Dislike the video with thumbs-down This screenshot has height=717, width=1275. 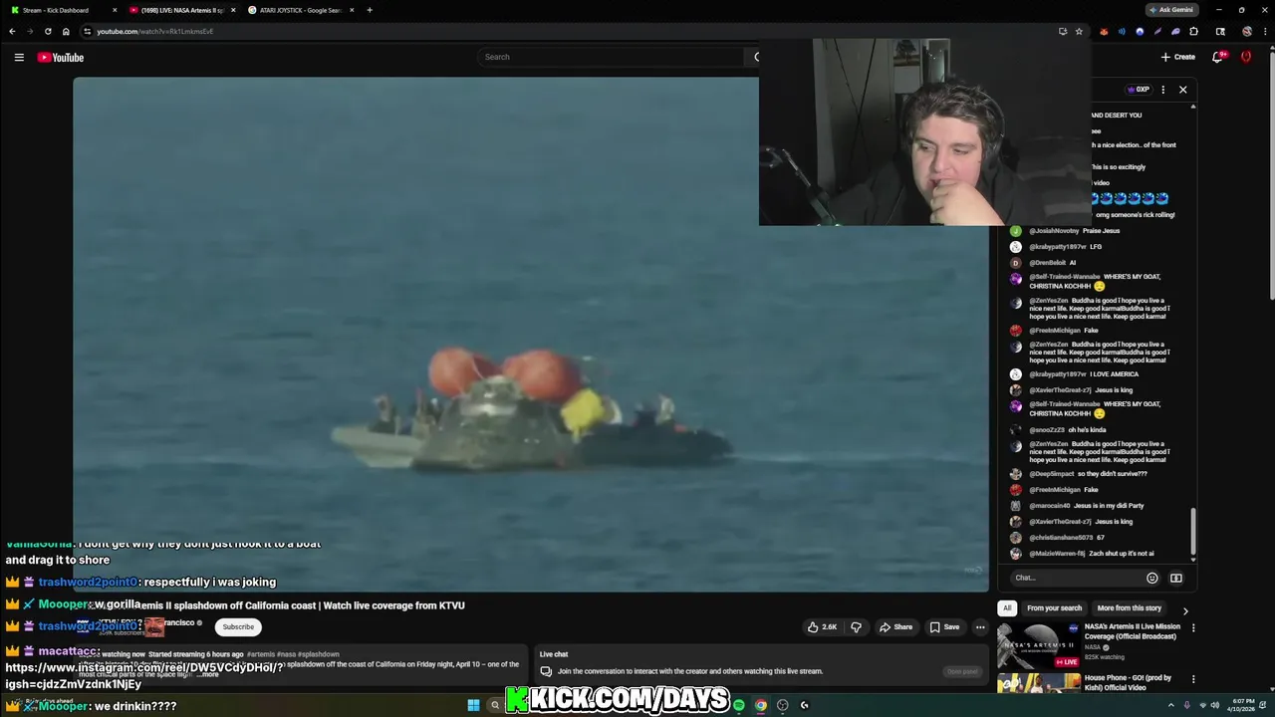pos(856,627)
